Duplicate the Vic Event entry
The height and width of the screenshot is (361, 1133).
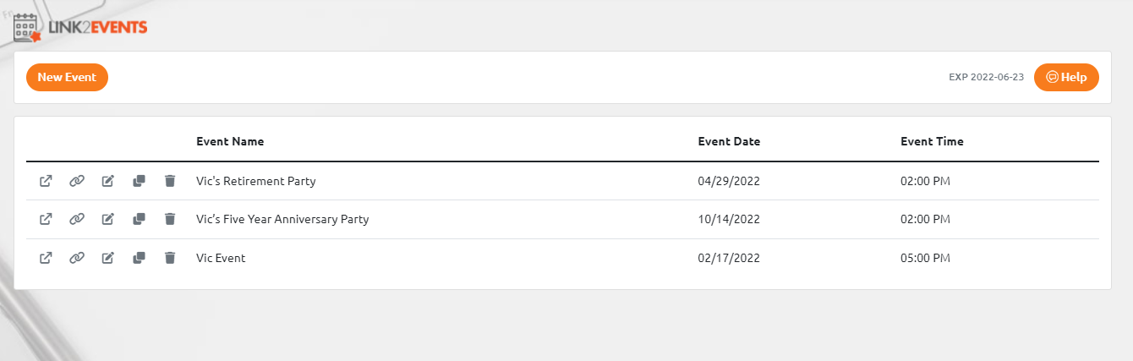click(140, 258)
